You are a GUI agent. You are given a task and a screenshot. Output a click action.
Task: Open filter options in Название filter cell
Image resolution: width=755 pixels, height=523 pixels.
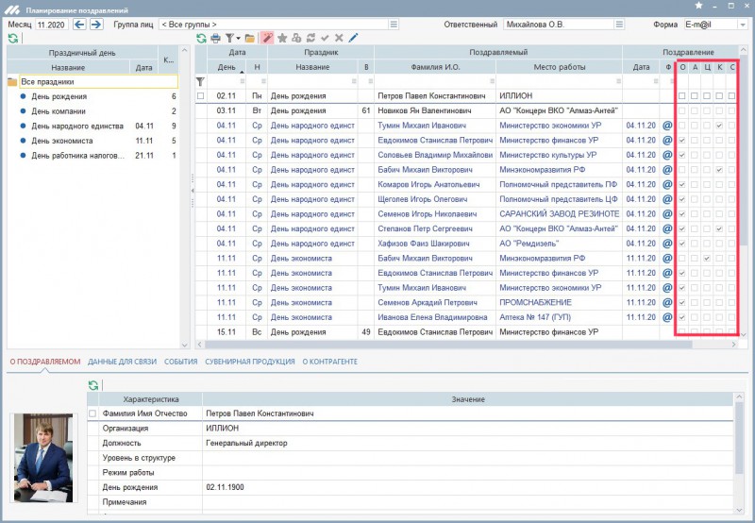pyautogui.click(x=354, y=81)
